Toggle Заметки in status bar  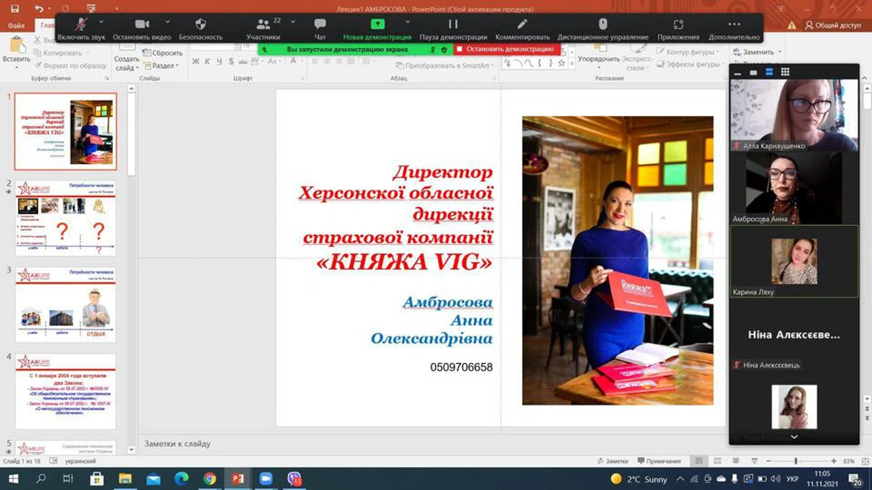click(x=612, y=461)
